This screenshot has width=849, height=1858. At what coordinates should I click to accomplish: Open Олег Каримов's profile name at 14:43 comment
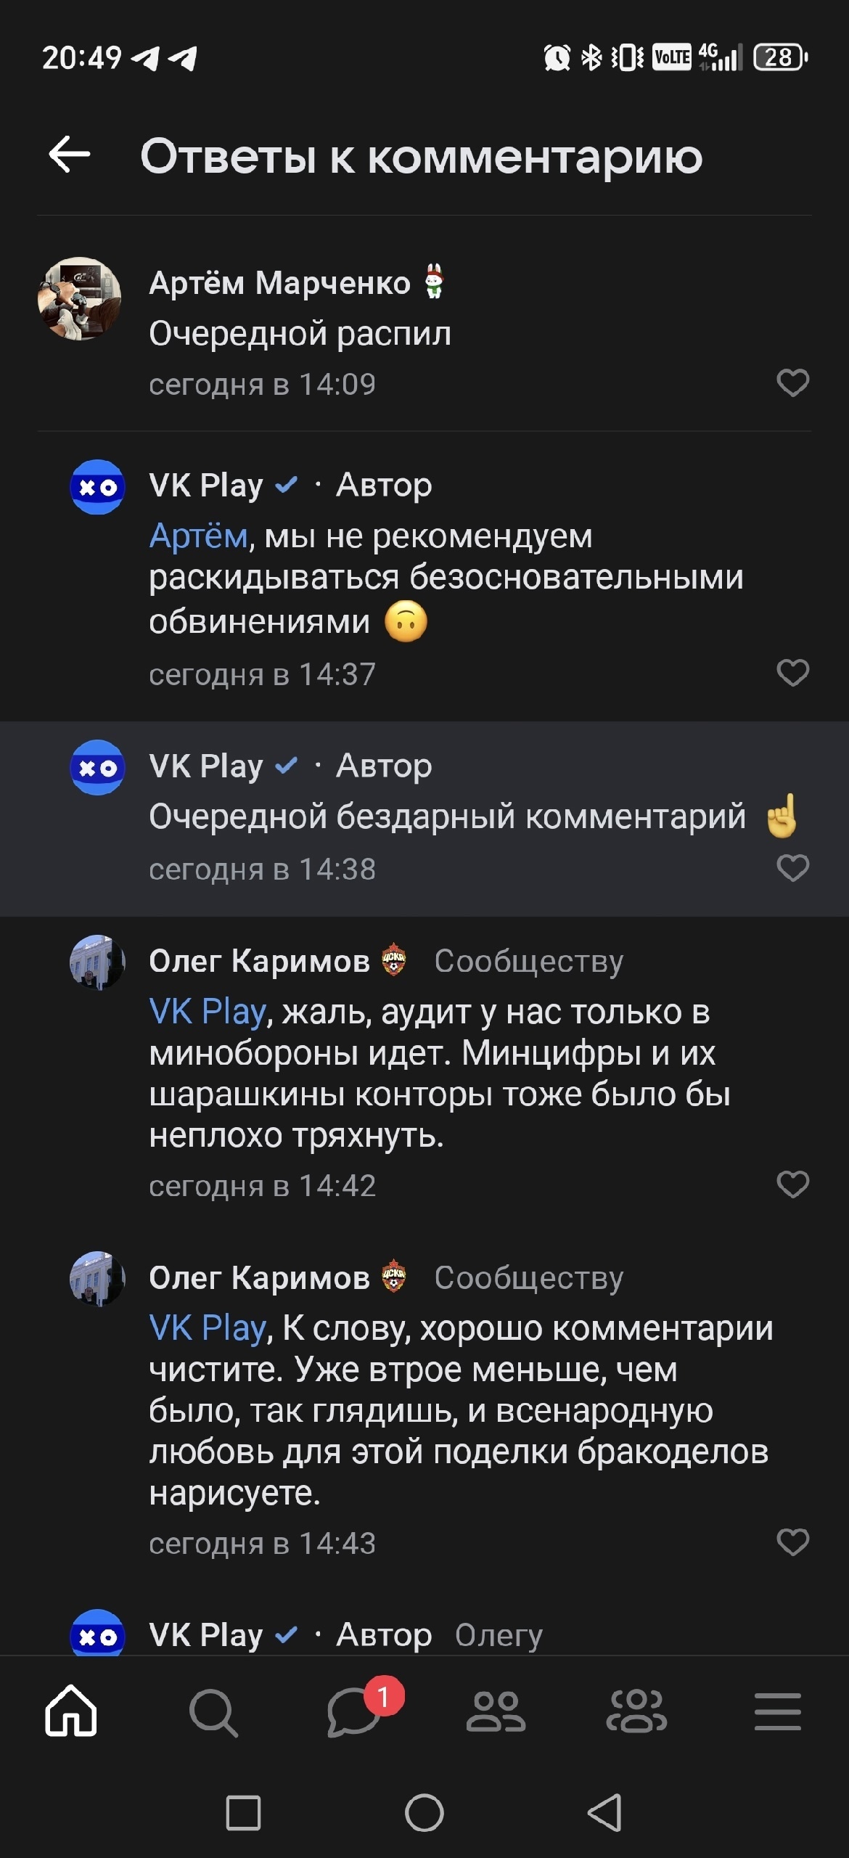click(x=259, y=1278)
